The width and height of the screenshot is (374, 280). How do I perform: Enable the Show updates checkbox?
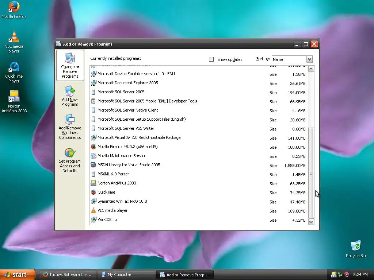click(x=211, y=59)
